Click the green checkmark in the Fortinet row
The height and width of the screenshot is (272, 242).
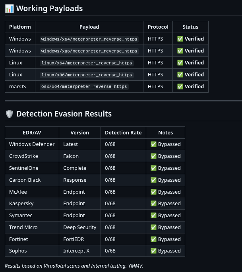point(153,239)
